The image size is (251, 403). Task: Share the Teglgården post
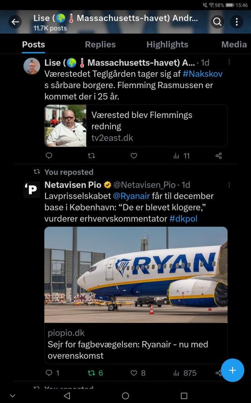pos(218,156)
